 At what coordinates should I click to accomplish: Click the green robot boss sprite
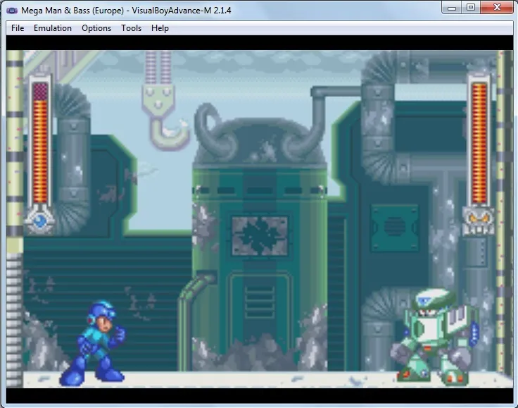point(435,337)
